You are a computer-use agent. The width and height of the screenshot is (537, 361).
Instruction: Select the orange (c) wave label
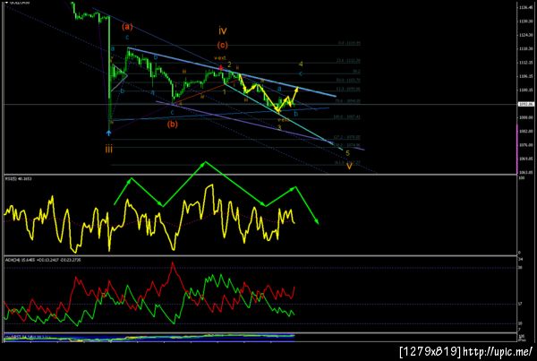coord(222,45)
